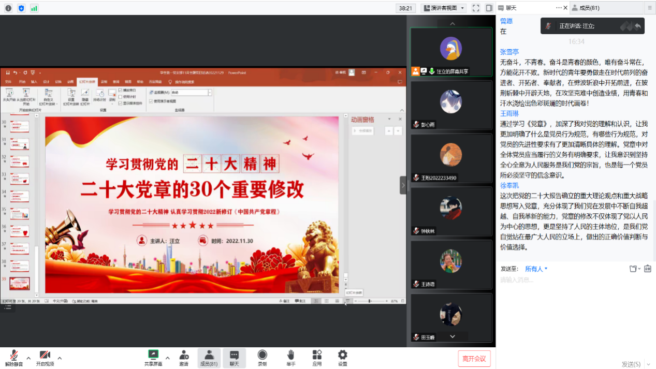The image size is (656, 369).
Task: Click the 离开会议 button
Action: 474,359
